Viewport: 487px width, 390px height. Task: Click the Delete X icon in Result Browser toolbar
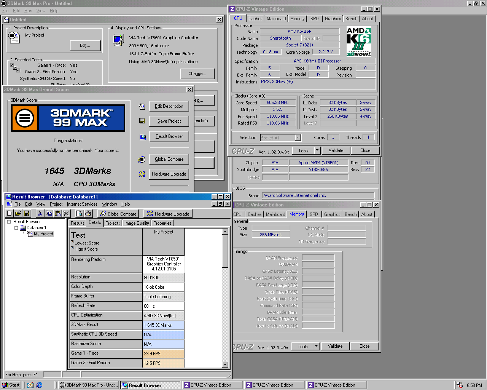tap(66, 214)
